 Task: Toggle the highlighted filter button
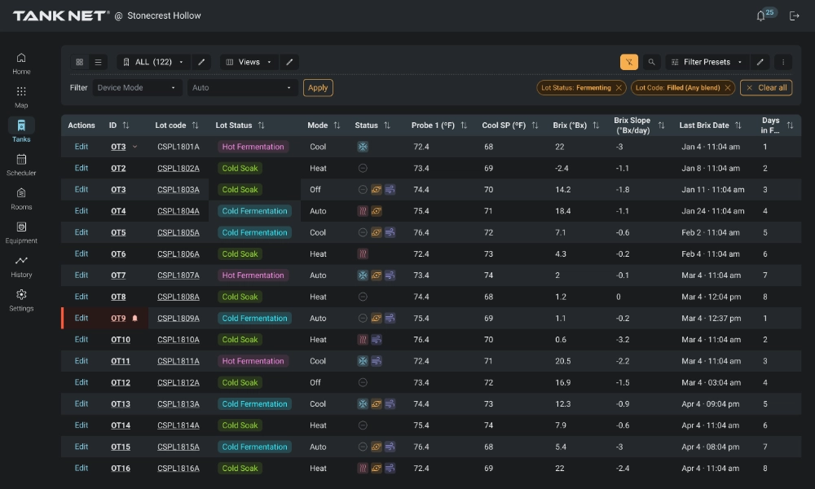pos(628,62)
